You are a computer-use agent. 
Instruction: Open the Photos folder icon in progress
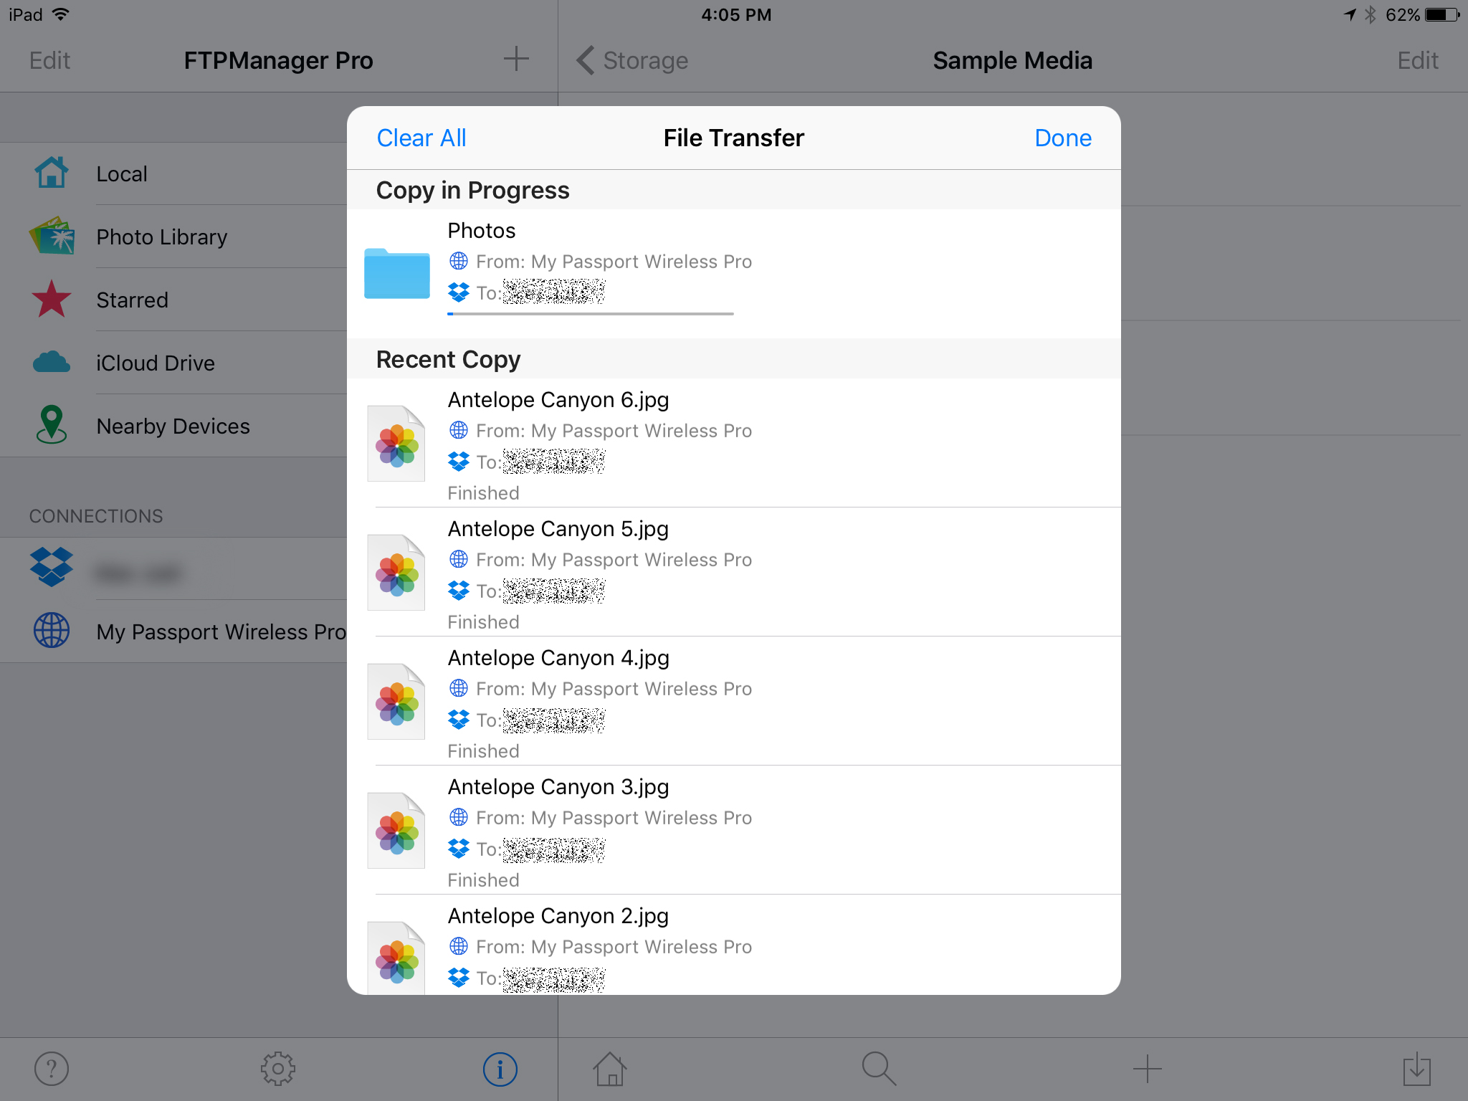point(396,272)
